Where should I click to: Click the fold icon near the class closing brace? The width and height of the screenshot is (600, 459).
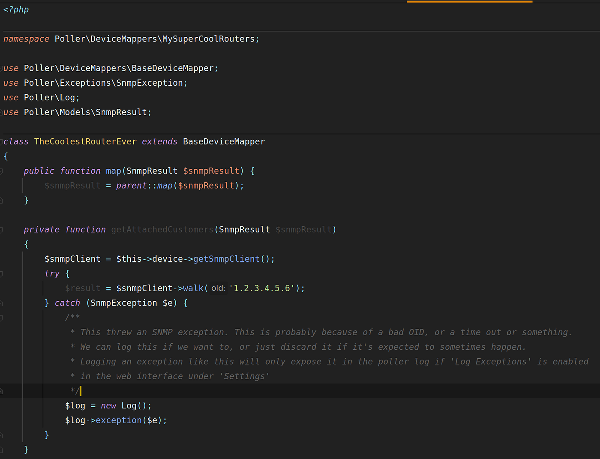pos(2,449)
